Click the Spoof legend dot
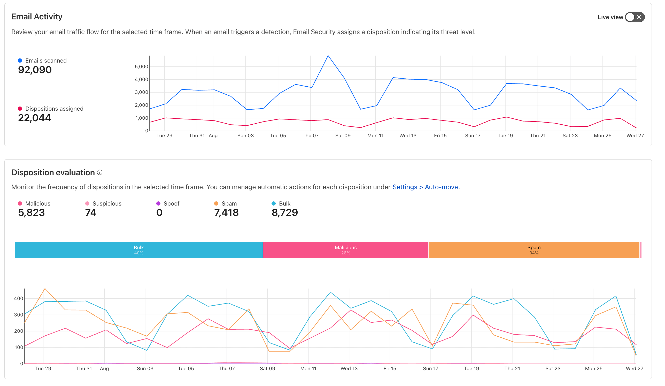665x386 pixels. click(x=158, y=203)
